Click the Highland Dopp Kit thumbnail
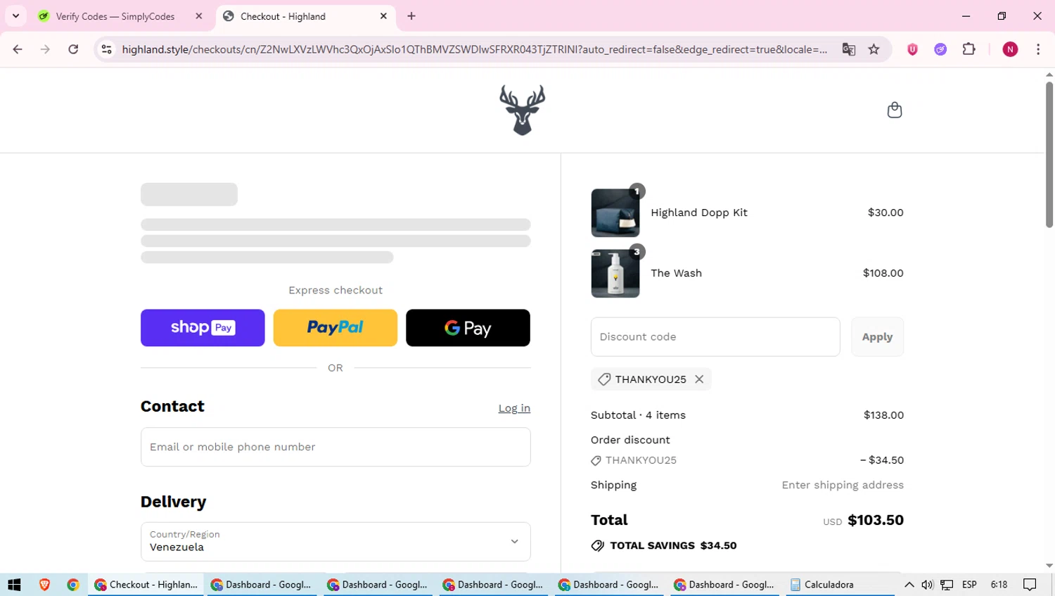Viewport: 1055px width, 596px height. (615, 213)
